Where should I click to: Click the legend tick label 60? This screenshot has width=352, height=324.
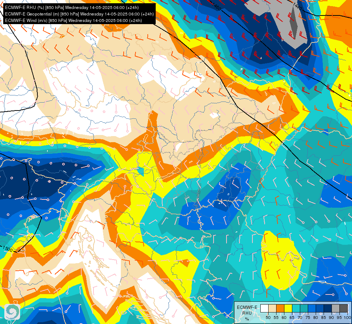[284, 318]
